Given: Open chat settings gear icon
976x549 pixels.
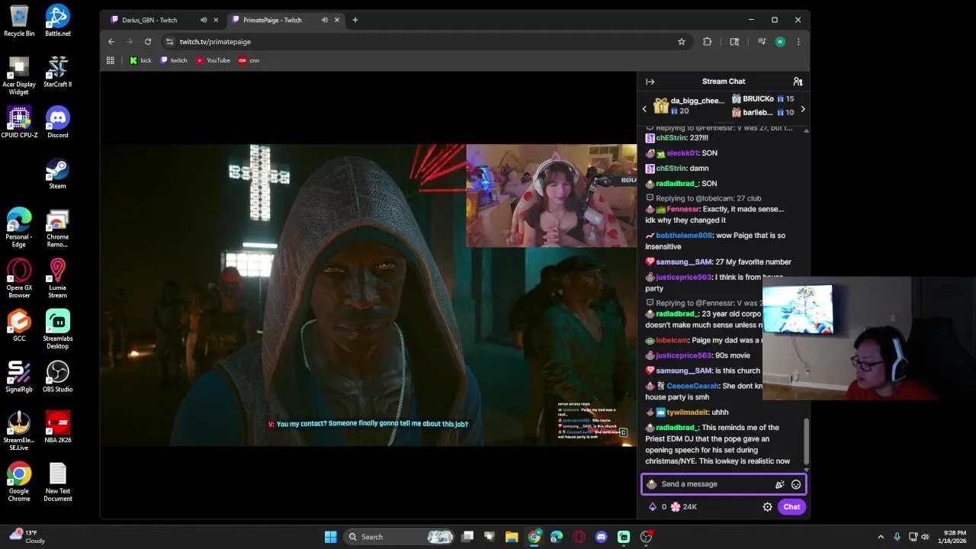Looking at the screenshot, I should [x=767, y=507].
